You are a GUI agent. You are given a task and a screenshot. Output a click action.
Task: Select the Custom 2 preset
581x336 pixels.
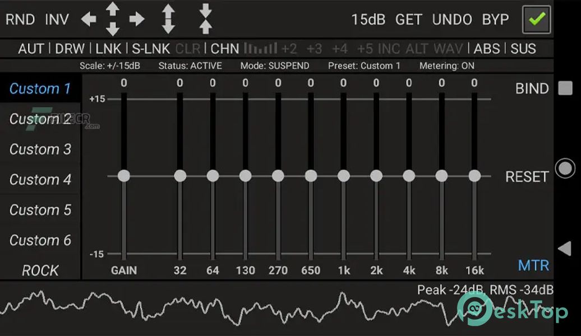tap(40, 119)
